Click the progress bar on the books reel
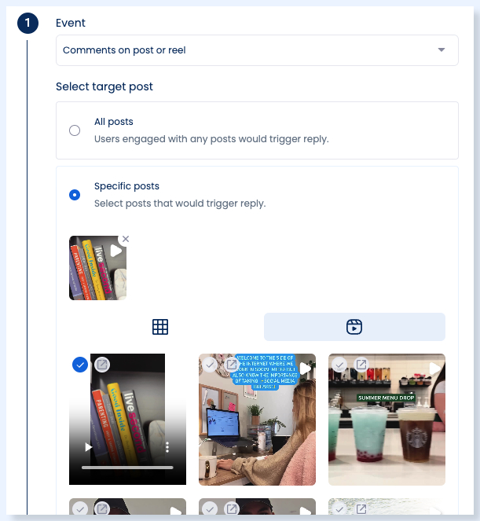 (x=127, y=468)
